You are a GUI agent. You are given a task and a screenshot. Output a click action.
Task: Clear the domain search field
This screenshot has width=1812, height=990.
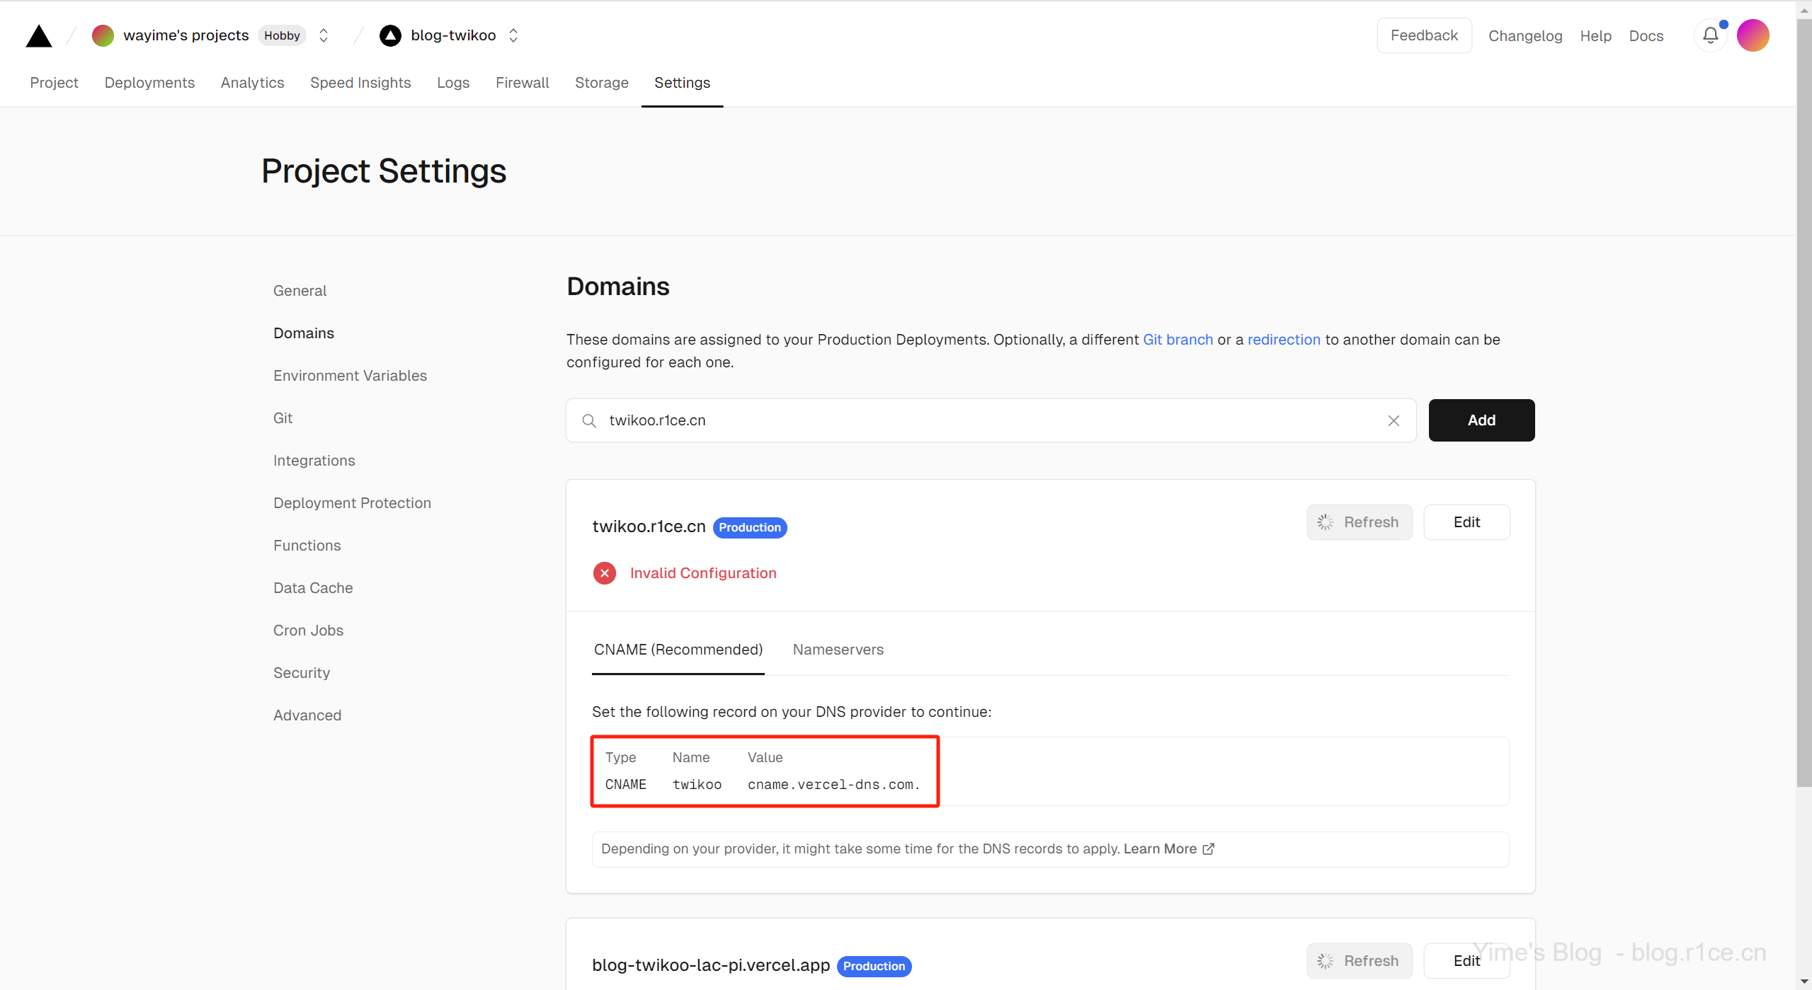pyautogui.click(x=1393, y=420)
